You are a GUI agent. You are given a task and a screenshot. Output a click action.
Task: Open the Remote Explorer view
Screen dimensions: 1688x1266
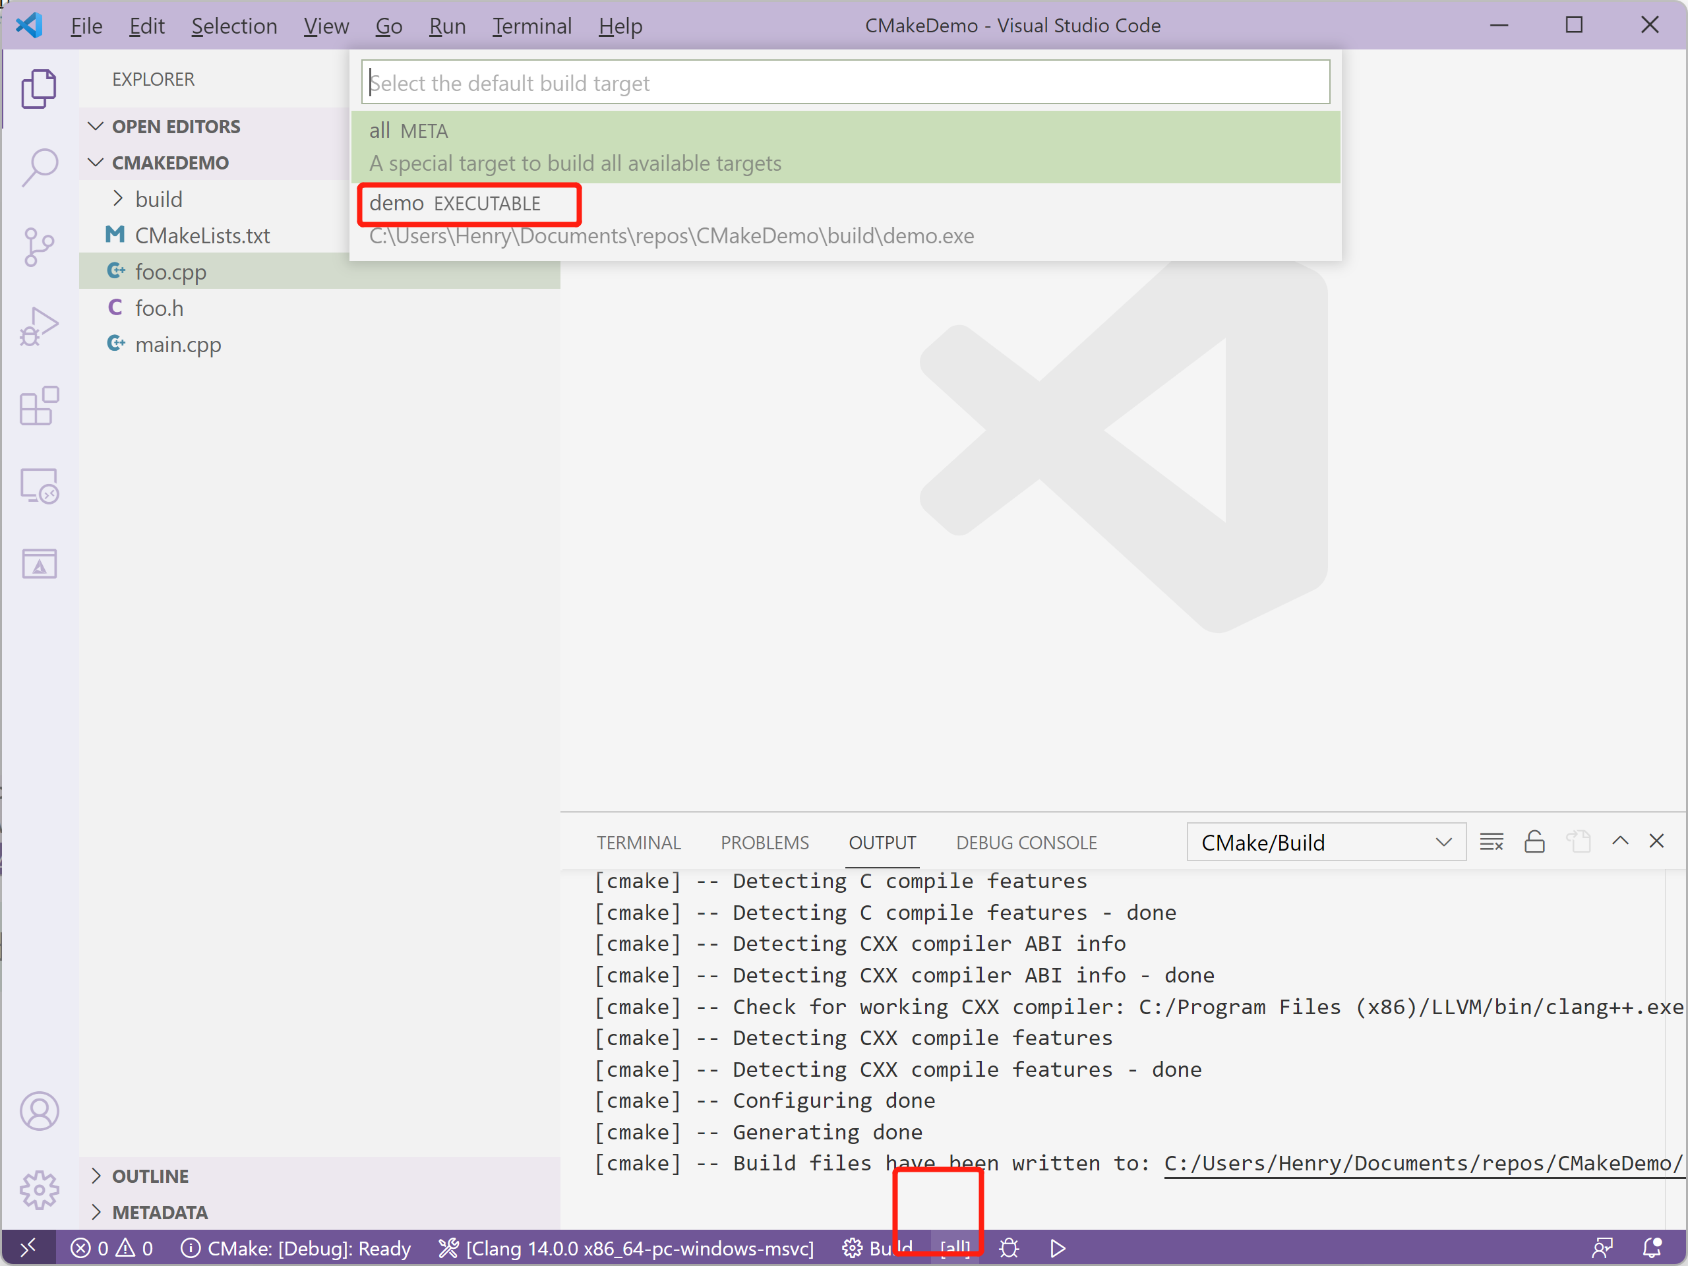click(39, 486)
